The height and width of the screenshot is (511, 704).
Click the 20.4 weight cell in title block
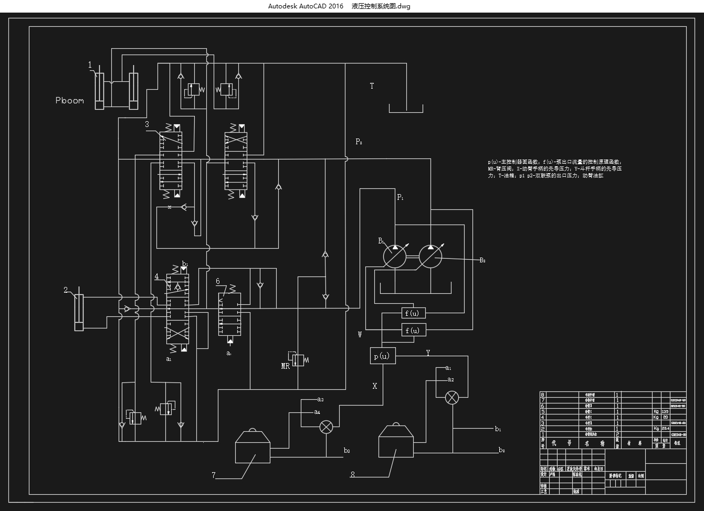coord(666,429)
